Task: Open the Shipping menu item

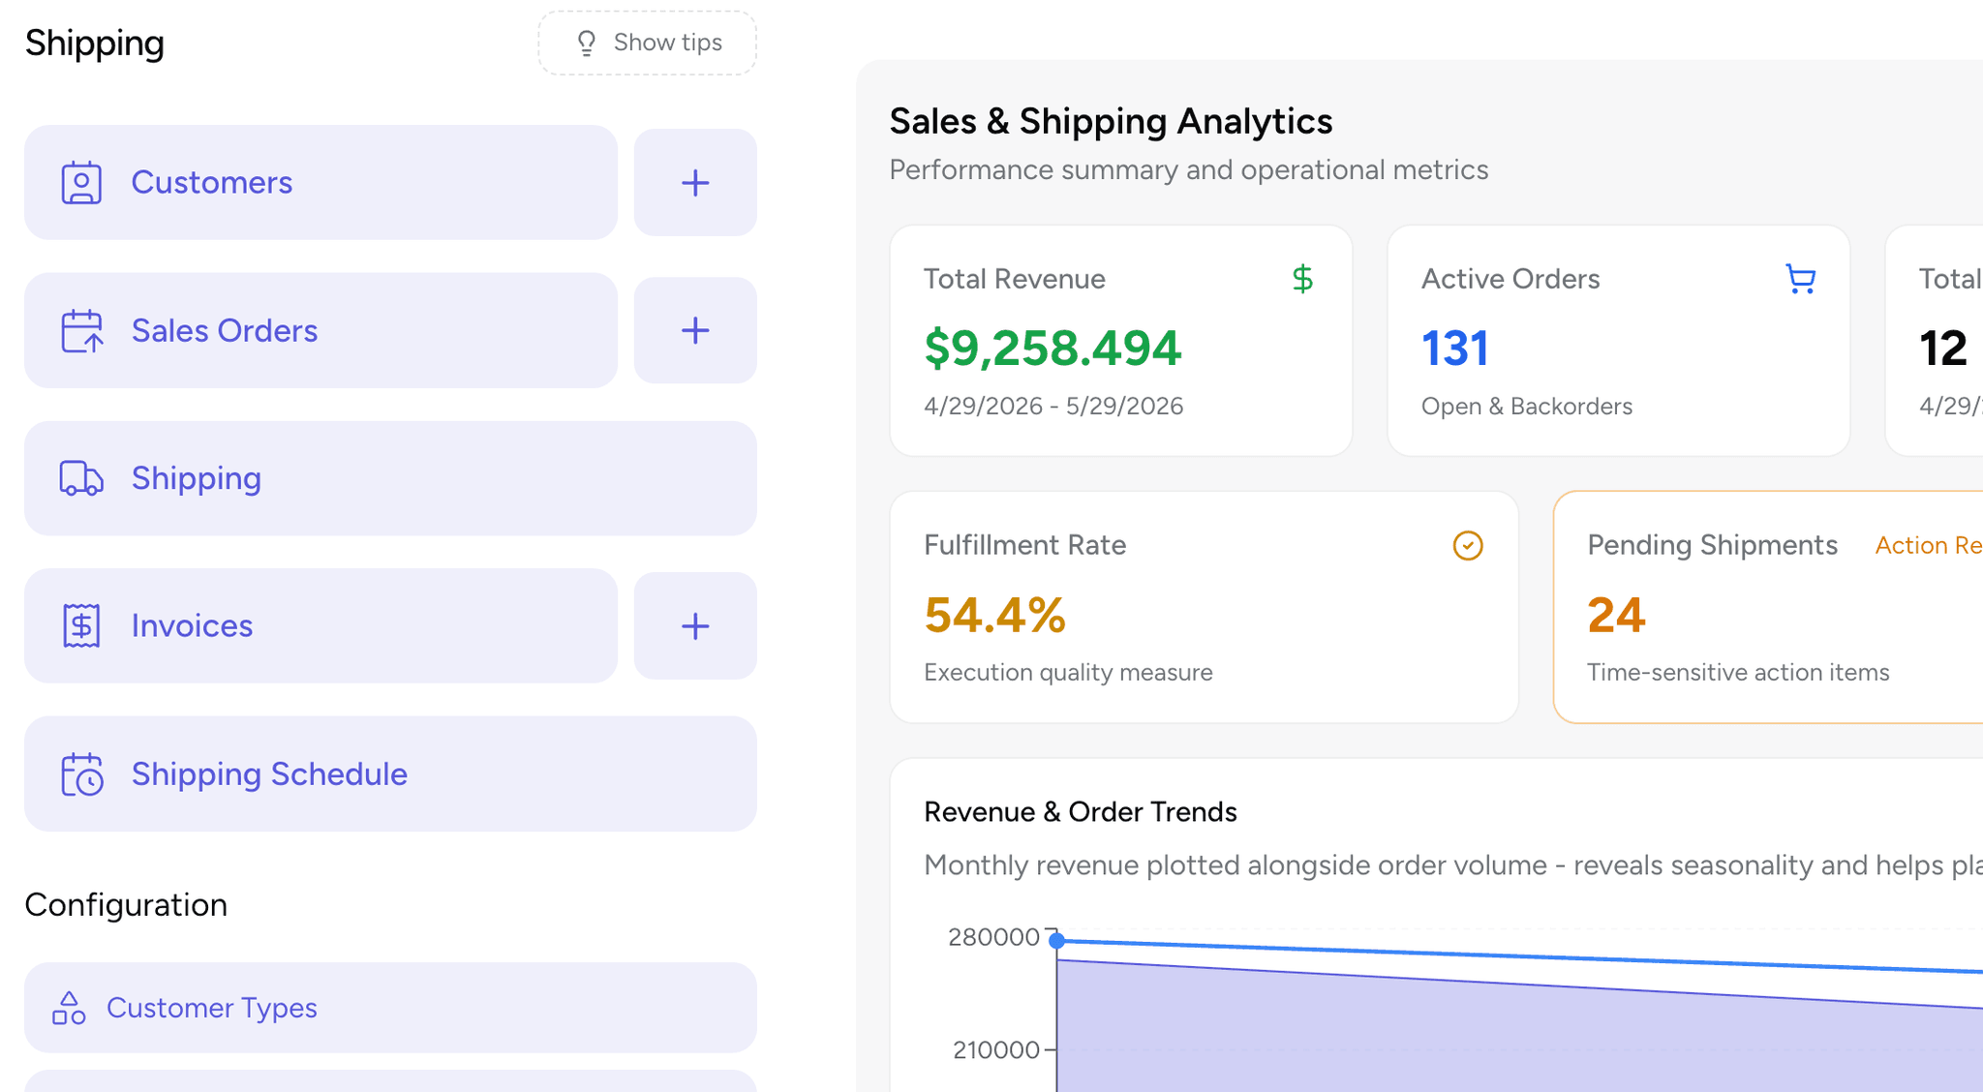Action: [x=390, y=478]
